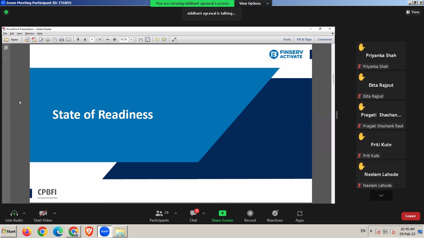Open the Fill & Sign pane
424x238 pixels.
[x=304, y=40]
